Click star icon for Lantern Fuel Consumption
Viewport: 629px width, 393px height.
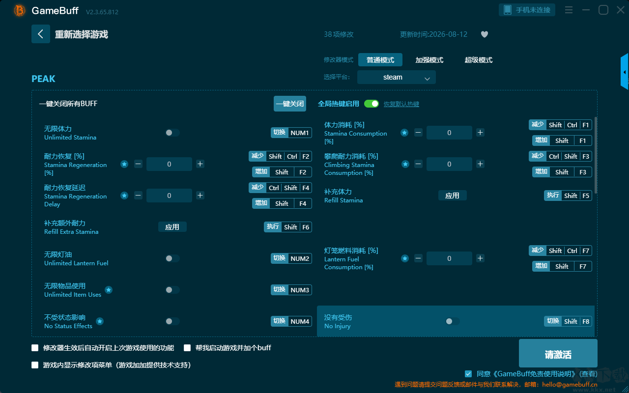pyautogui.click(x=405, y=258)
